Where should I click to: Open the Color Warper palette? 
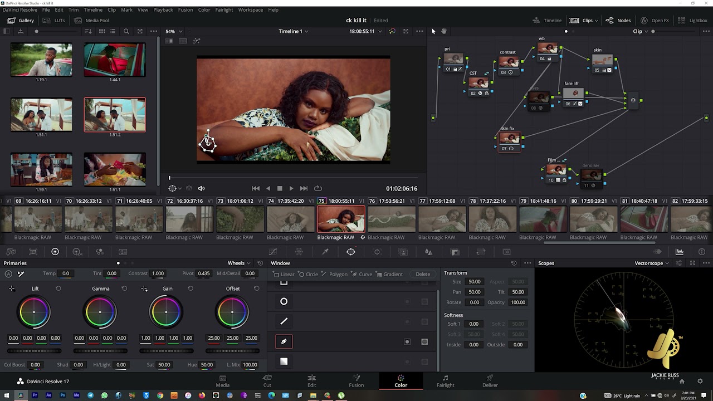click(x=299, y=252)
